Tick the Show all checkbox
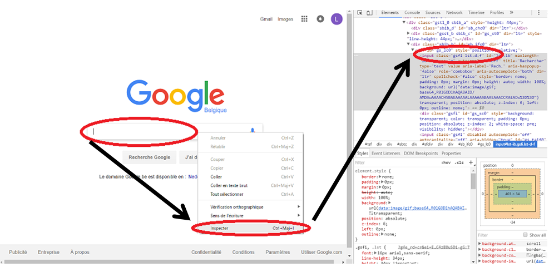The height and width of the screenshot is (267, 549). click(x=525, y=235)
